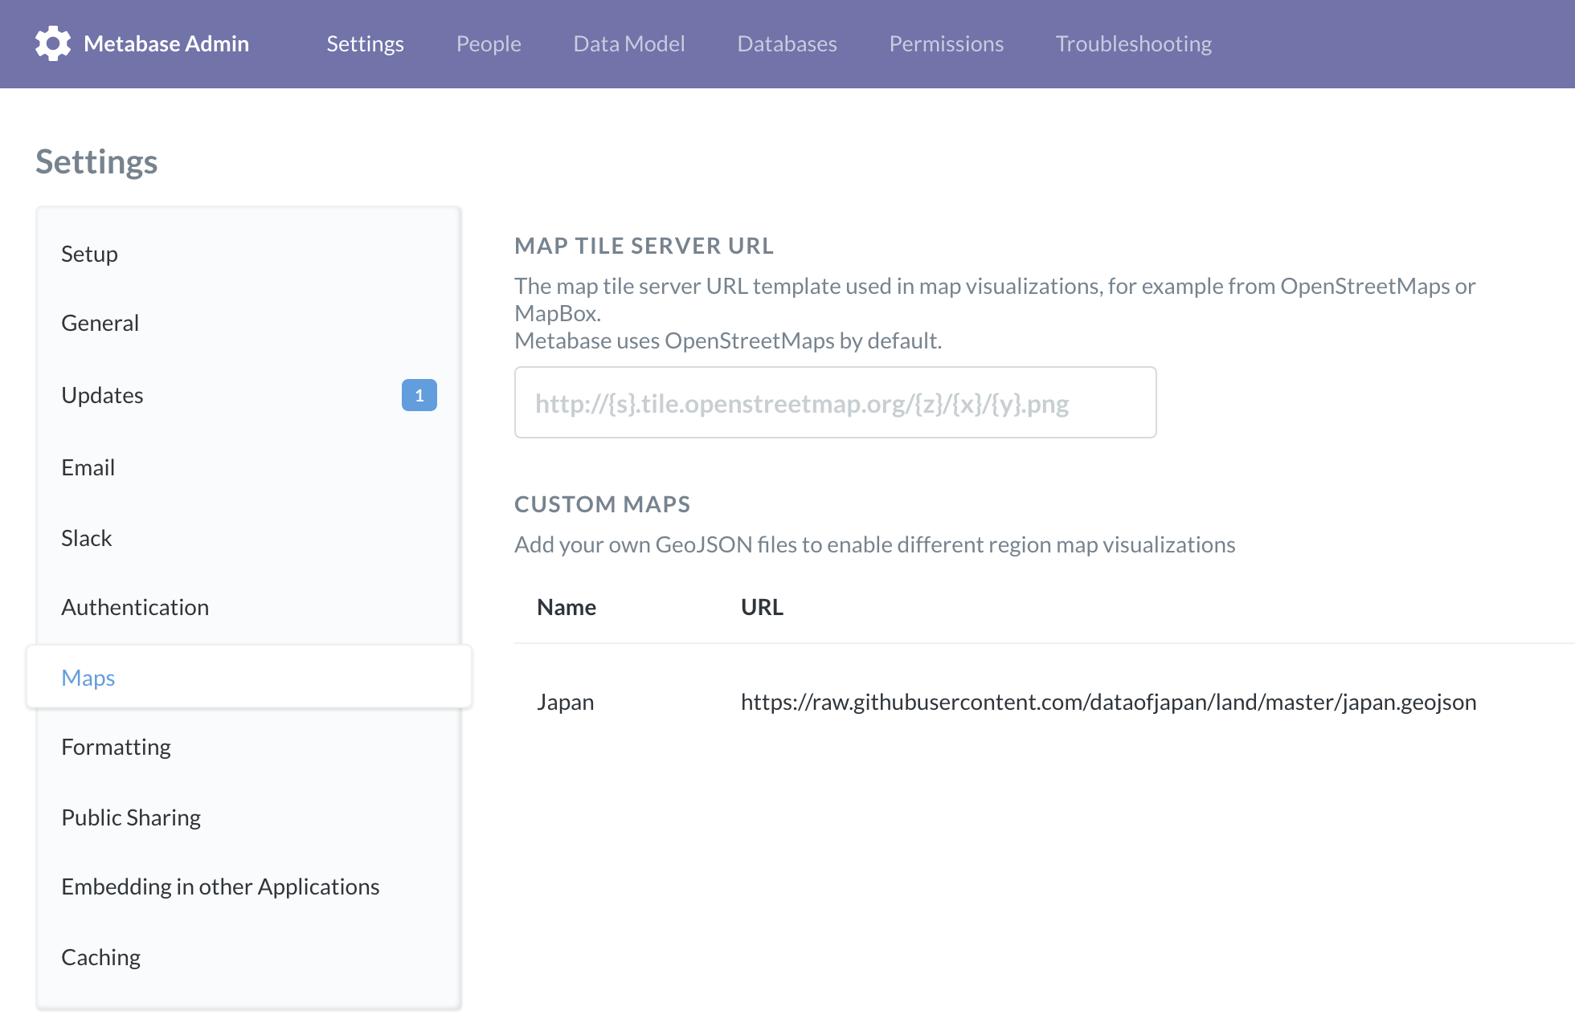Switch to the Data Model tab
Screen dimensions: 1575x1023
point(629,43)
